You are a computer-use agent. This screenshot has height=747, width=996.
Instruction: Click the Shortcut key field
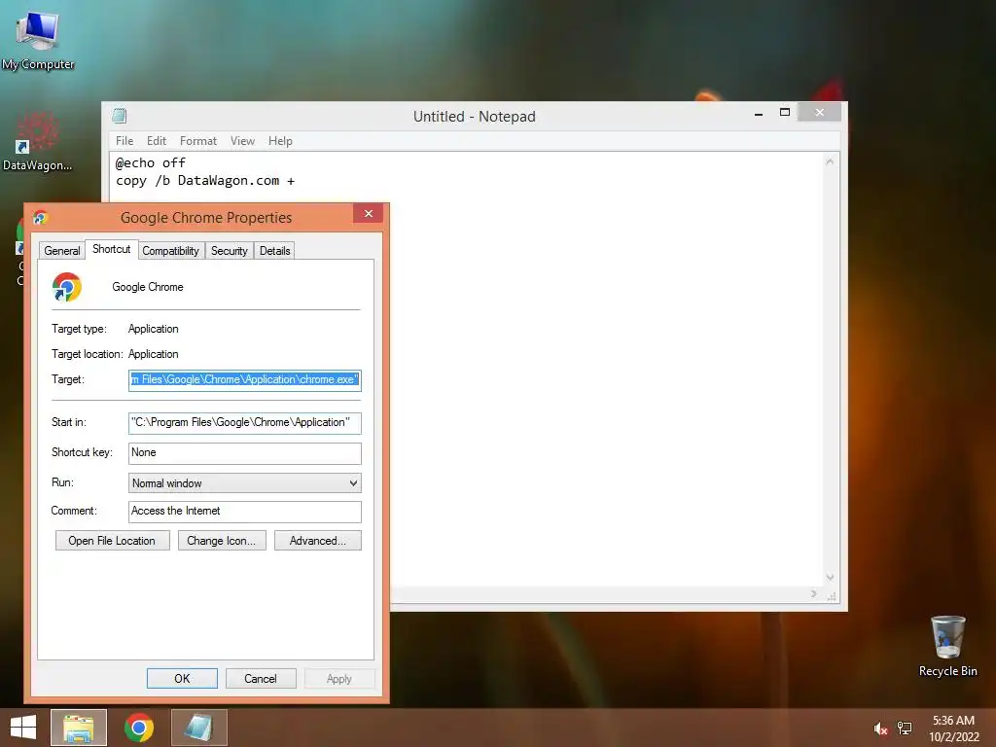(x=244, y=453)
